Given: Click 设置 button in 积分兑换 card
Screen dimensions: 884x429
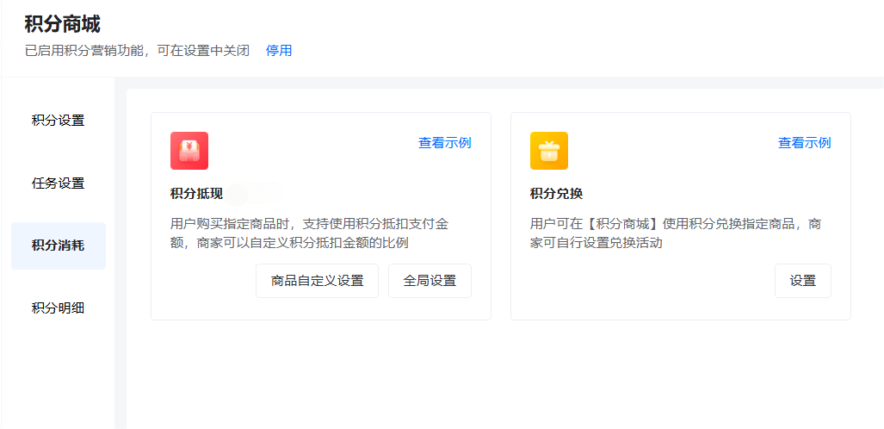Looking at the screenshot, I should click(x=803, y=281).
